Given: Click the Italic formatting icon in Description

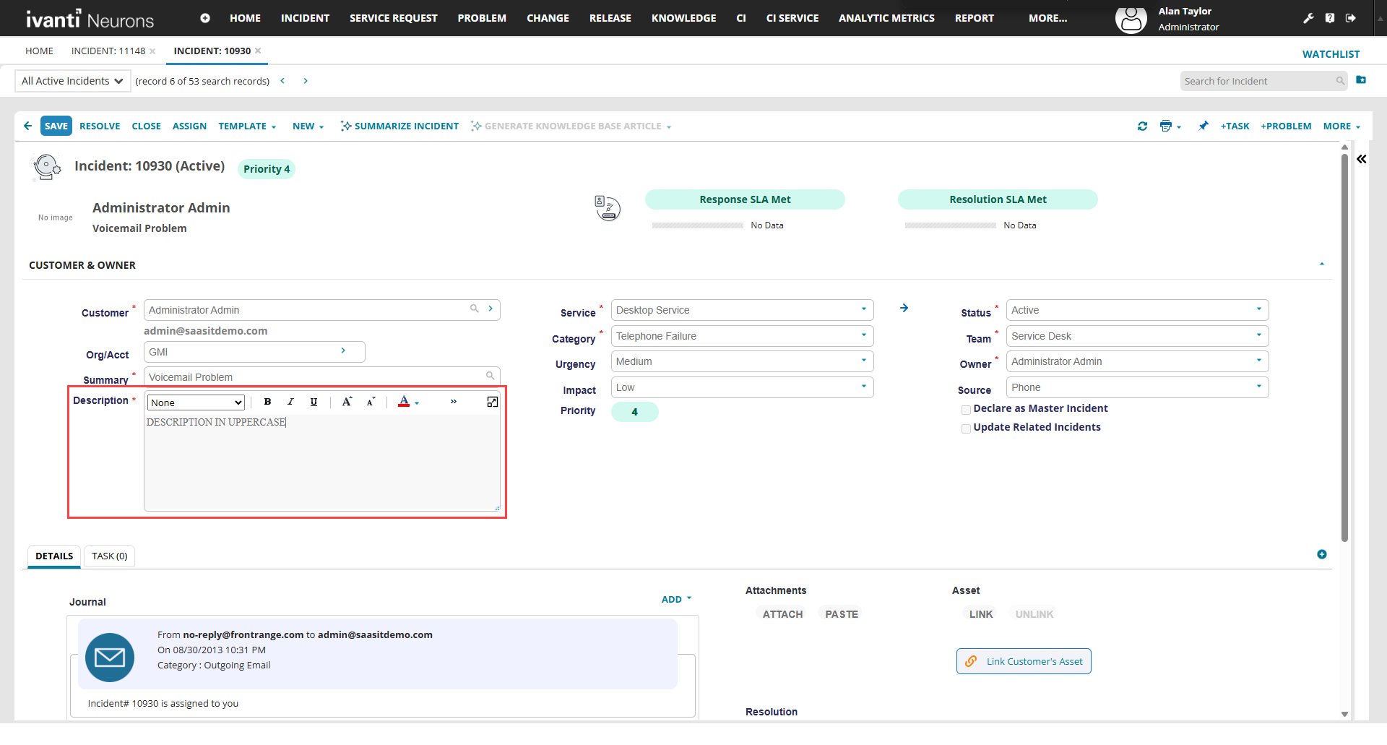Looking at the screenshot, I should click(x=290, y=402).
